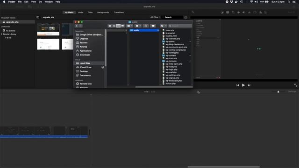
Task: Open Spotlight search in menu bar
Action: click(289, 2)
